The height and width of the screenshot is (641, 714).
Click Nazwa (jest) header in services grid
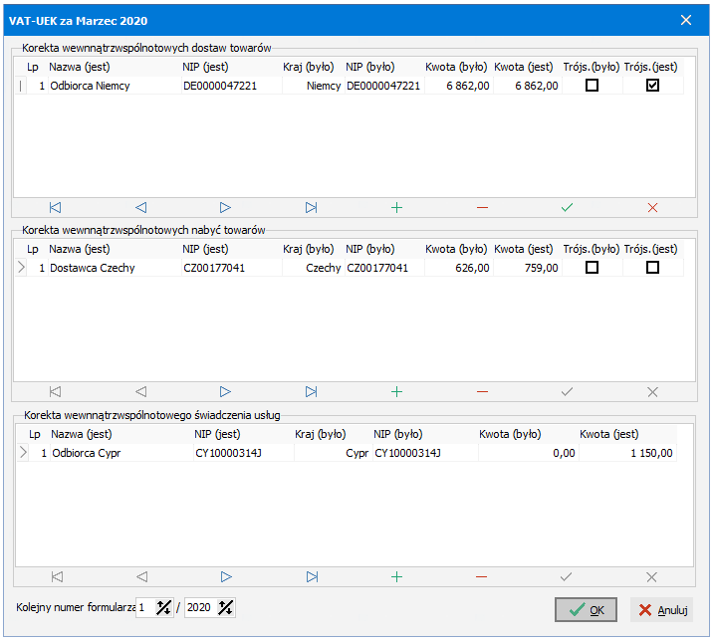point(81,434)
